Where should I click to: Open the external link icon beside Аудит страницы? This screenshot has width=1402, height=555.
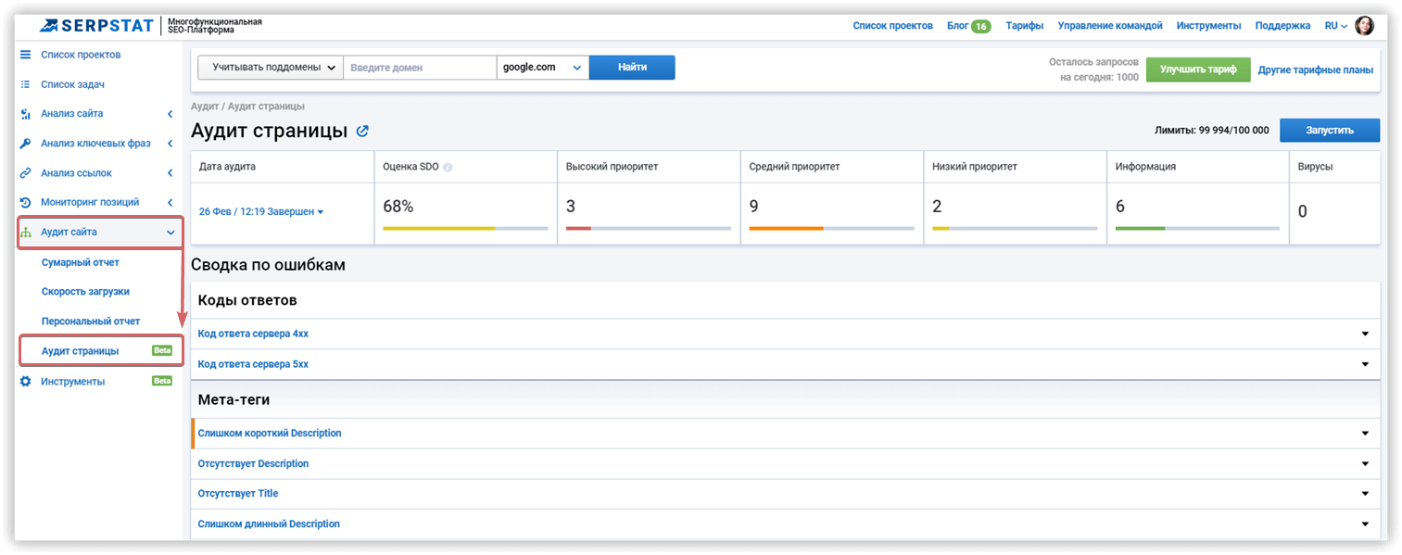click(363, 131)
